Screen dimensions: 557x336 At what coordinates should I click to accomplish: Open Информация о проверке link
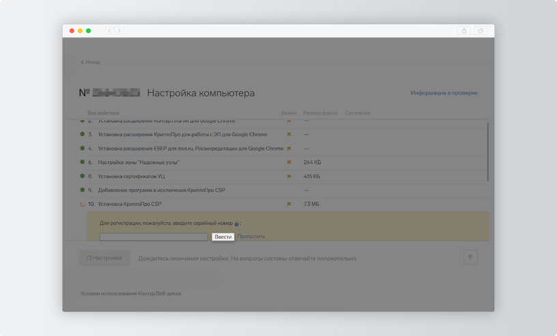pyautogui.click(x=444, y=93)
